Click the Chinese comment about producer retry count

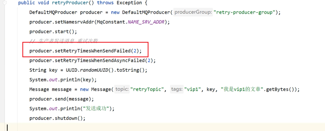pyautogui.click(x=64, y=41)
